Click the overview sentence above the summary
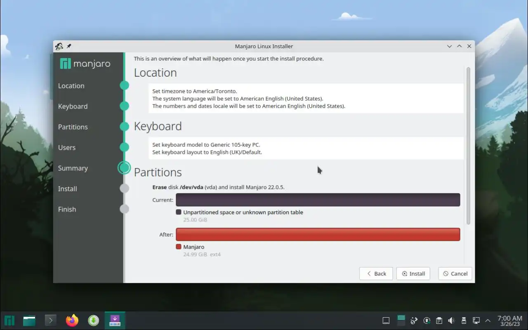The width and height of the screenshot is (528, 330). tap(229, 59)
